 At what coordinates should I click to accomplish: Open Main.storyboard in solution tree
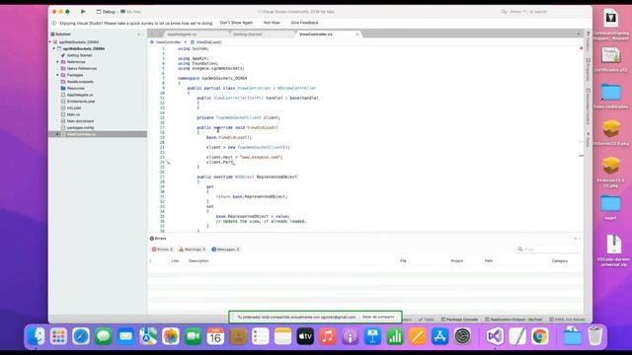click(x=80, y=121)
